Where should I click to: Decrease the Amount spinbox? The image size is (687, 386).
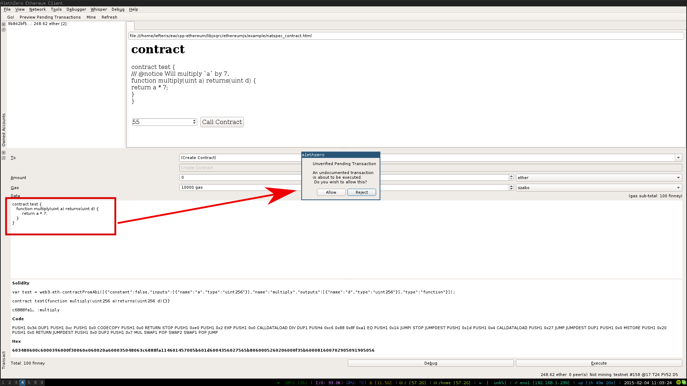511,179
